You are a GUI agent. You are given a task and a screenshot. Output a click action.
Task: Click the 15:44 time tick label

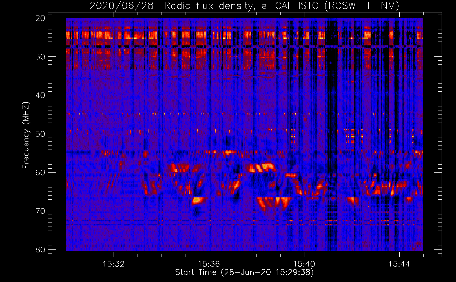click(399, 264)
